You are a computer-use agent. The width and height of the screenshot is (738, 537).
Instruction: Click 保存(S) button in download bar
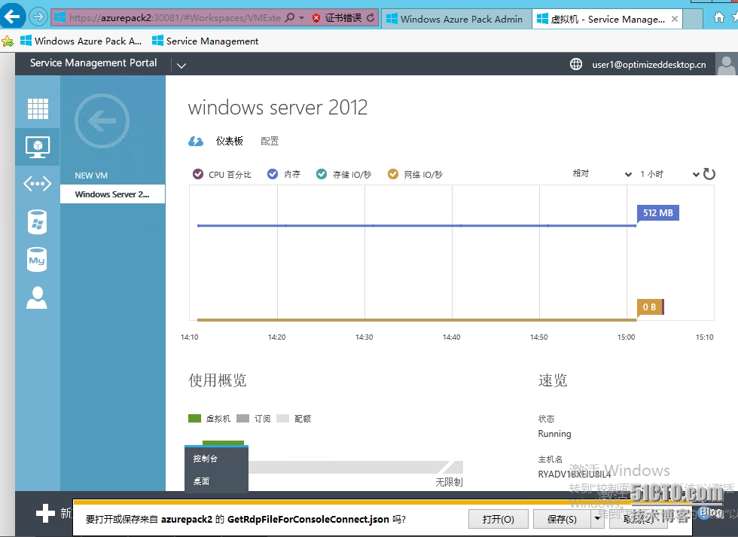[562, 519]
